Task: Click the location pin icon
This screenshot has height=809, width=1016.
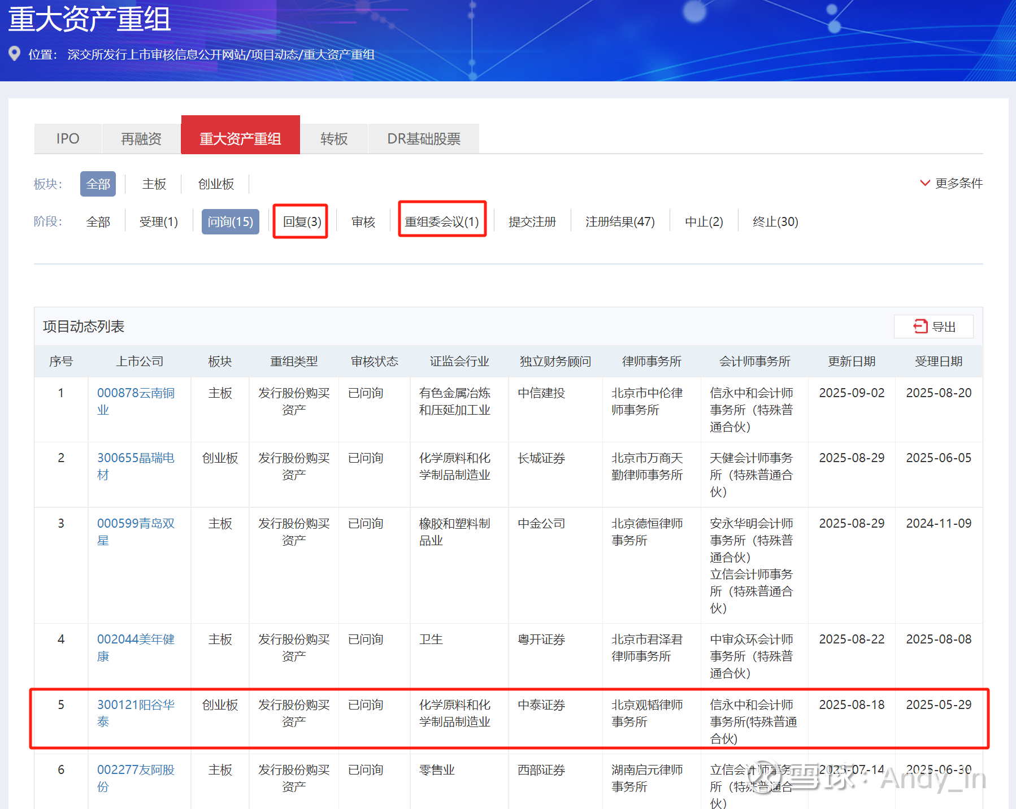Action: pos(15,54)
